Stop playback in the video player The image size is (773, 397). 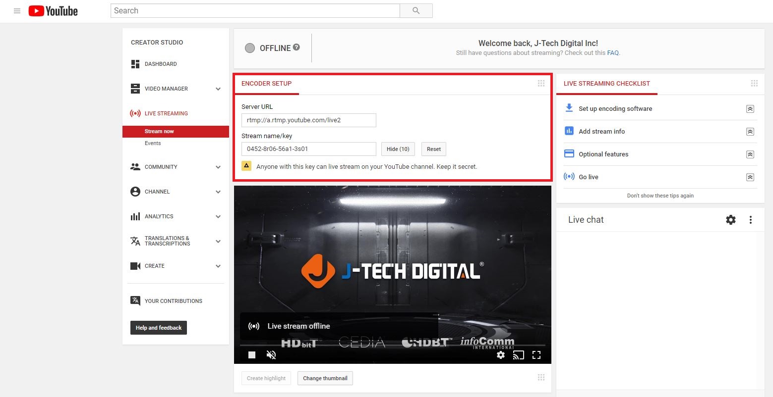click(252, 355)
